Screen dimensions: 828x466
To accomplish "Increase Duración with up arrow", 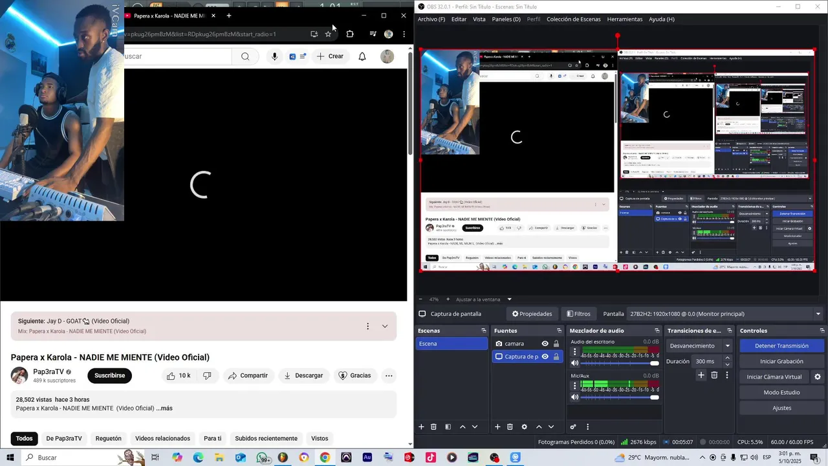I will coord(727,358).
